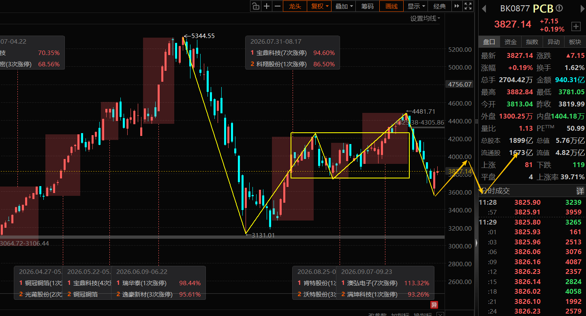This screenshot has height=316, width=586.
Task: Open 详 detail for tick trades
Action: coord(580,191)
